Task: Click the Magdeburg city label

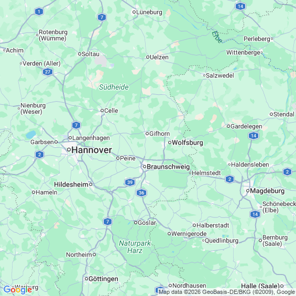Action: point(267,191)
